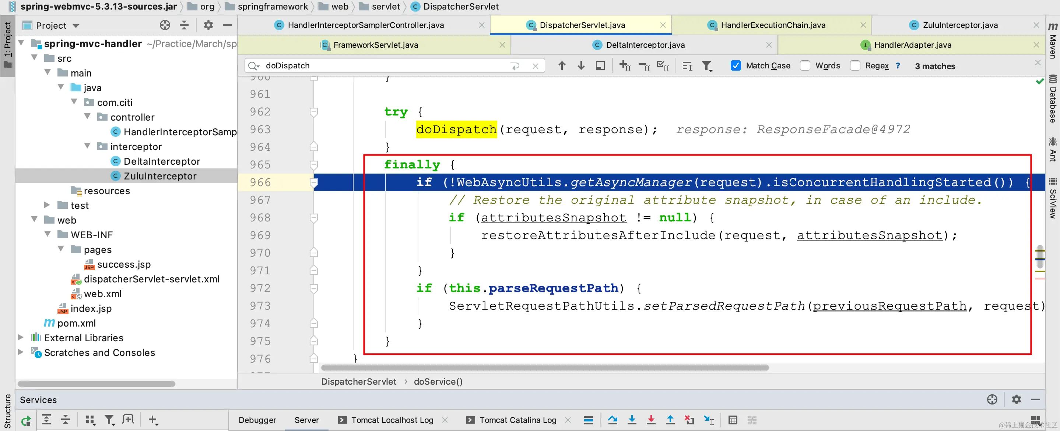Clear the doDispatch search text

pyautogui.click(x=535, y=66)
